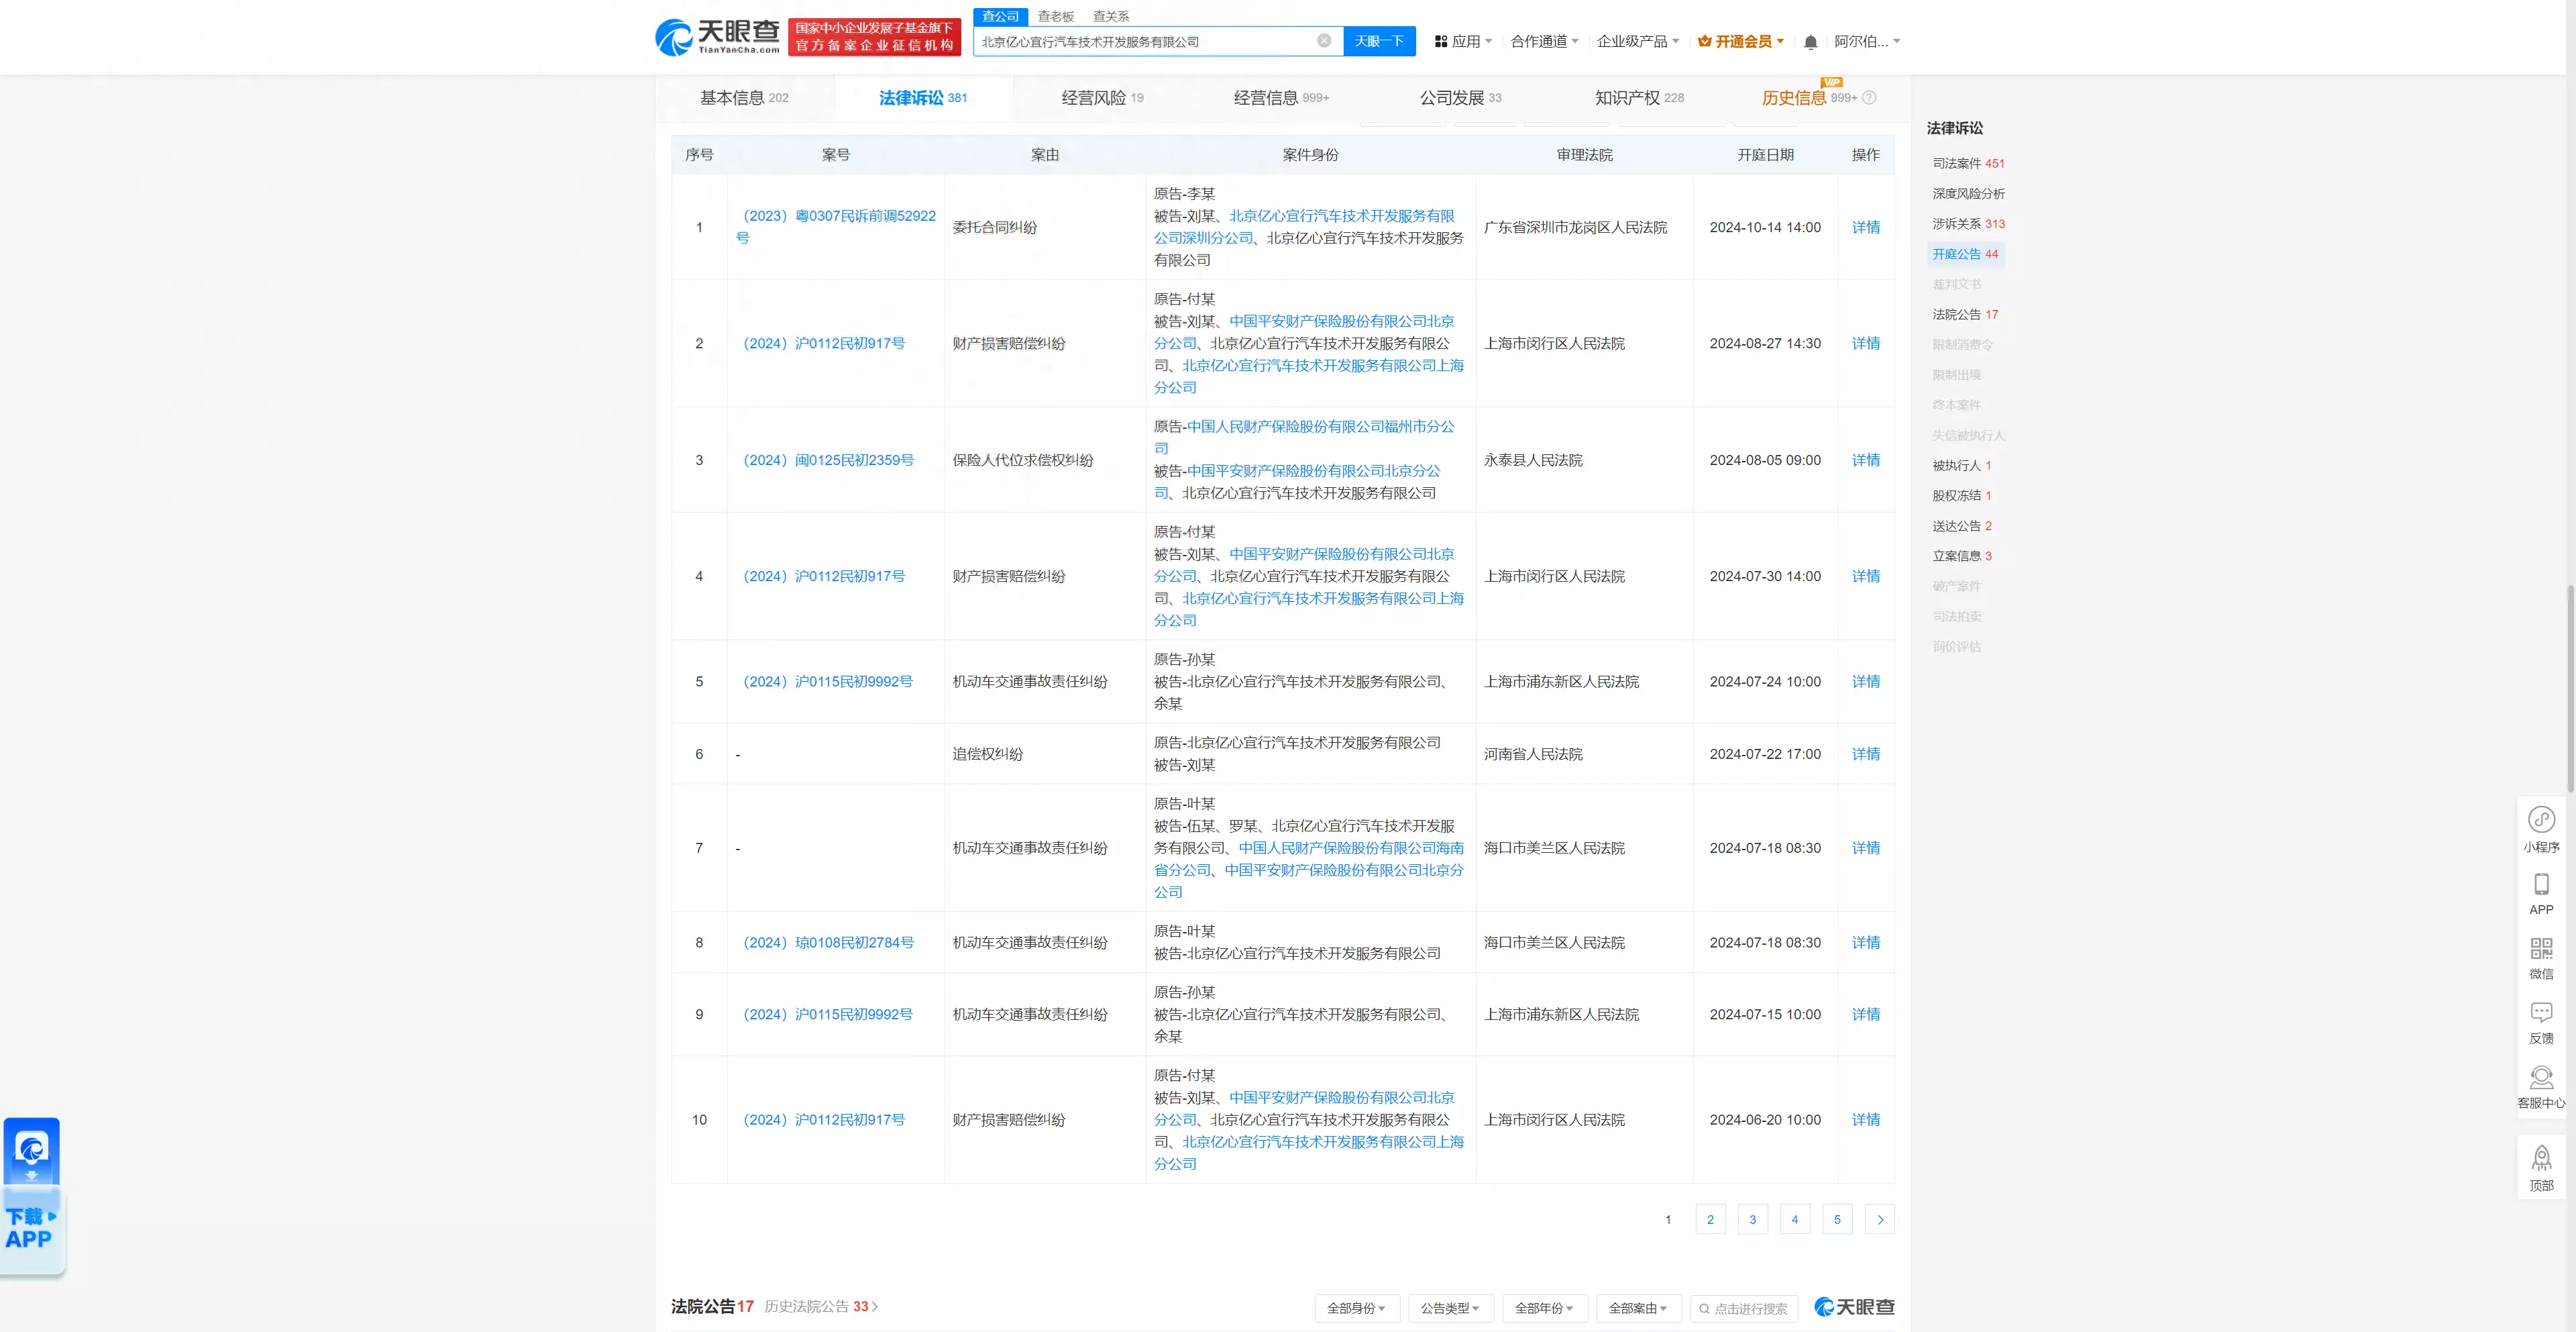Open the 公司发展 tab
Image resolution: width=2576 pixels, height=1332 pixels.
(1460, 98)
